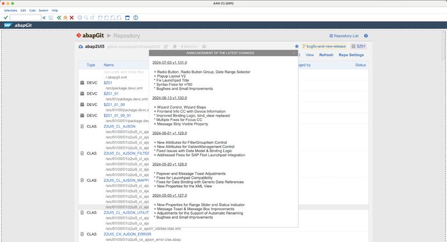Toggle the favorite star icon
Image resolution: width=447 pixels, height=242 pixels.
coord(297,46)
